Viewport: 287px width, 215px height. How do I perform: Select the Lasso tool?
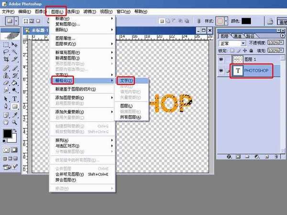6,52
